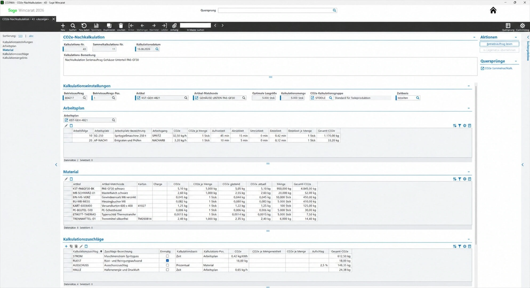Image resolution: width=530 pixels, height=288 pixels.
Task: Click next-match arrow beside In Maske suchen
Action: click(x=222, y=26)
